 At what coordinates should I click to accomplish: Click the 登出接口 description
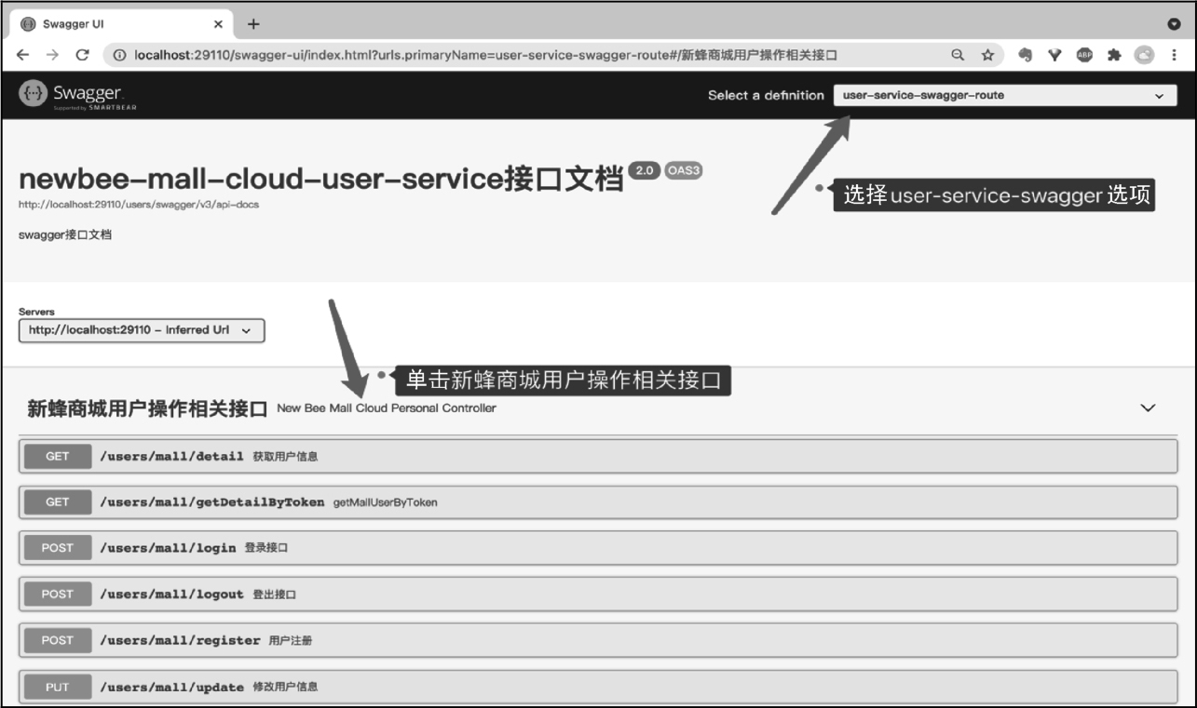(x=274, y=594)
